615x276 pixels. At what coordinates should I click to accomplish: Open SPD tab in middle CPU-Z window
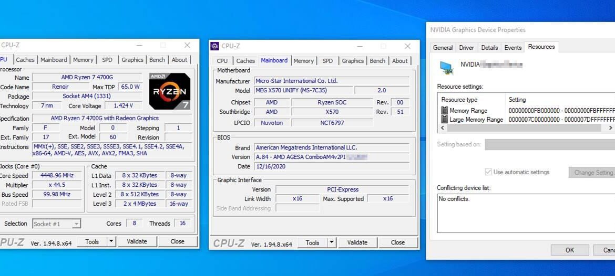tap(327, 61)
